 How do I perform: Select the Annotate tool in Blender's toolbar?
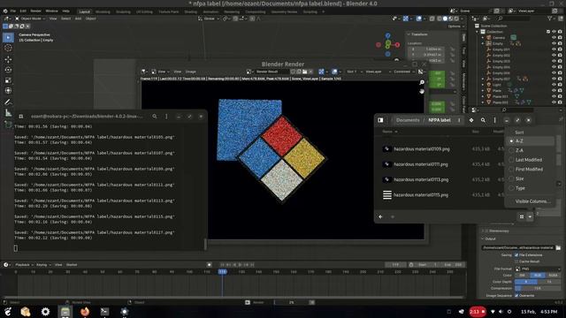click(8, 102)
